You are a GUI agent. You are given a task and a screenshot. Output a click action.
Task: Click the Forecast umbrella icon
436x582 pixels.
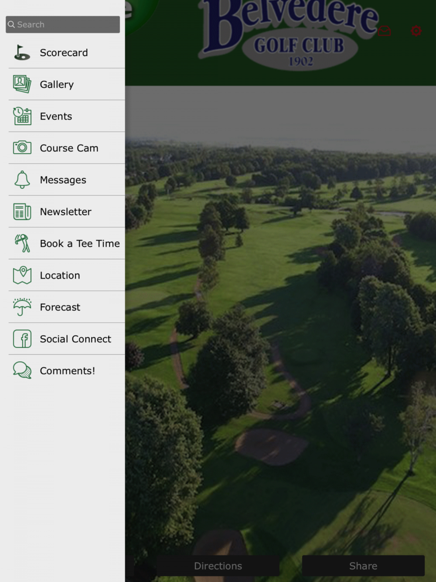point(22,307)
